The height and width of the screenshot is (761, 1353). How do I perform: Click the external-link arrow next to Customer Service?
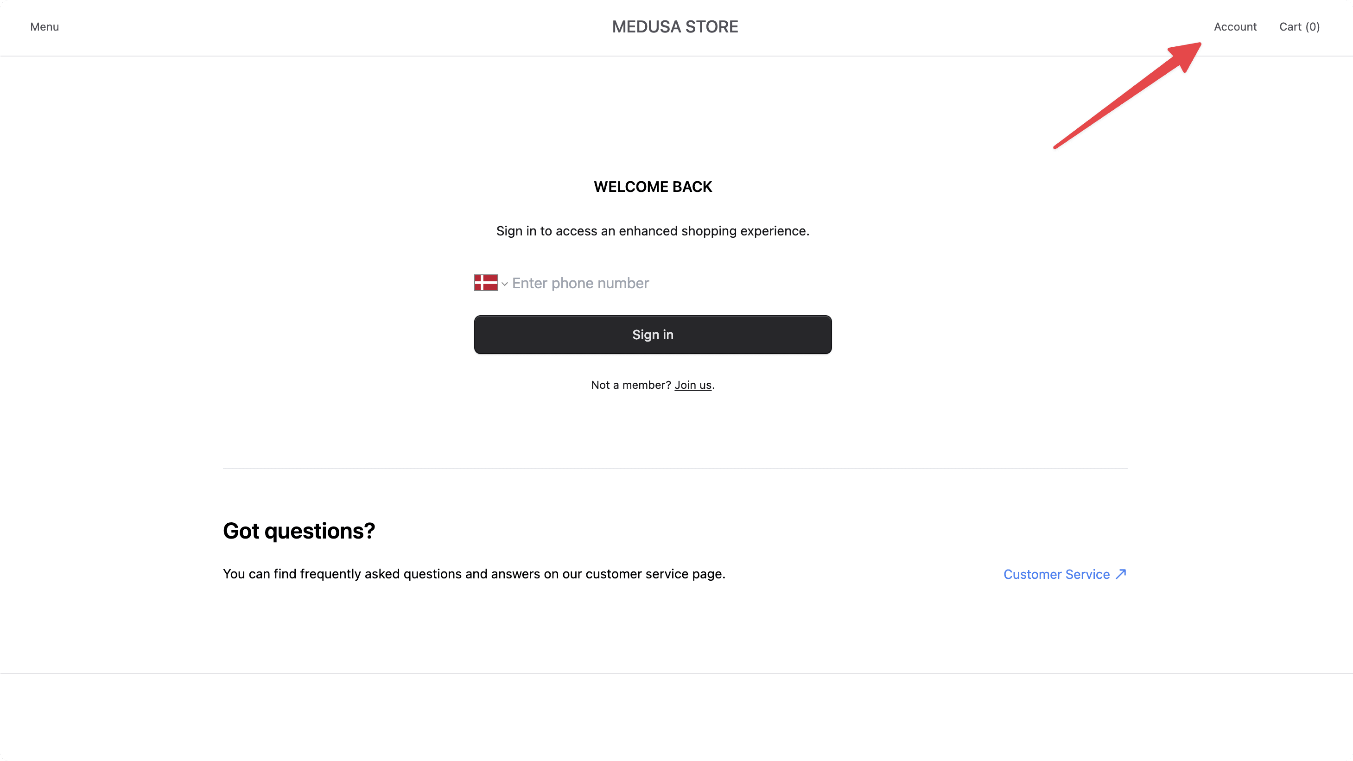1121,574
